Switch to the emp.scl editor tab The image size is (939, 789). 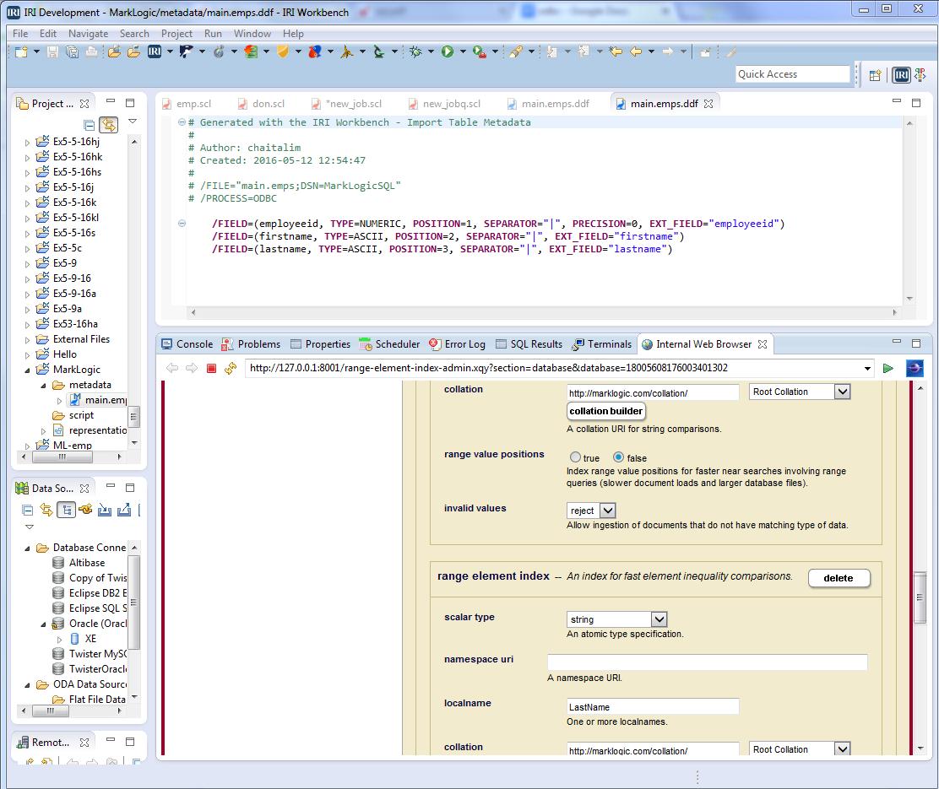coord(187,104)
